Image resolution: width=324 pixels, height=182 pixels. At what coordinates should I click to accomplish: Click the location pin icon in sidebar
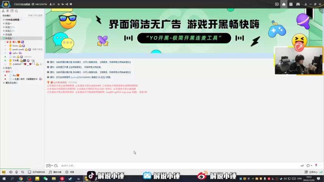click(8, 11)
